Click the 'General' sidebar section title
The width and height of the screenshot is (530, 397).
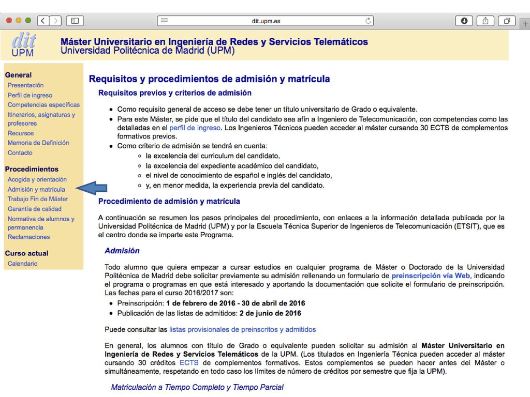(x=18, y=75)
